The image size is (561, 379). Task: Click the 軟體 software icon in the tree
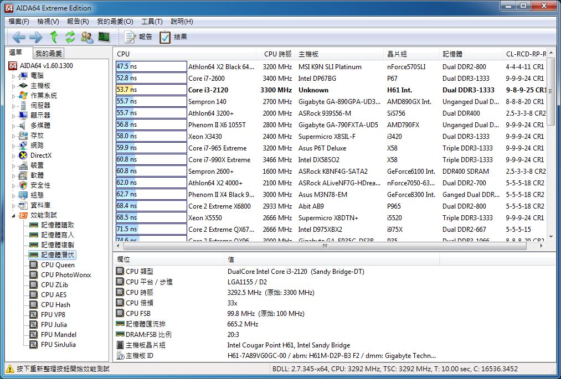(x=23, y=175)
